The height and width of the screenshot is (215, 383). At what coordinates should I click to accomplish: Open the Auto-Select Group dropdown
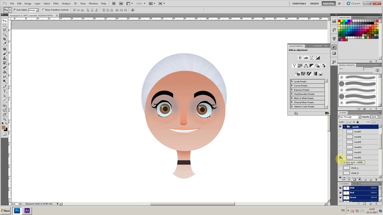point(34,10)
